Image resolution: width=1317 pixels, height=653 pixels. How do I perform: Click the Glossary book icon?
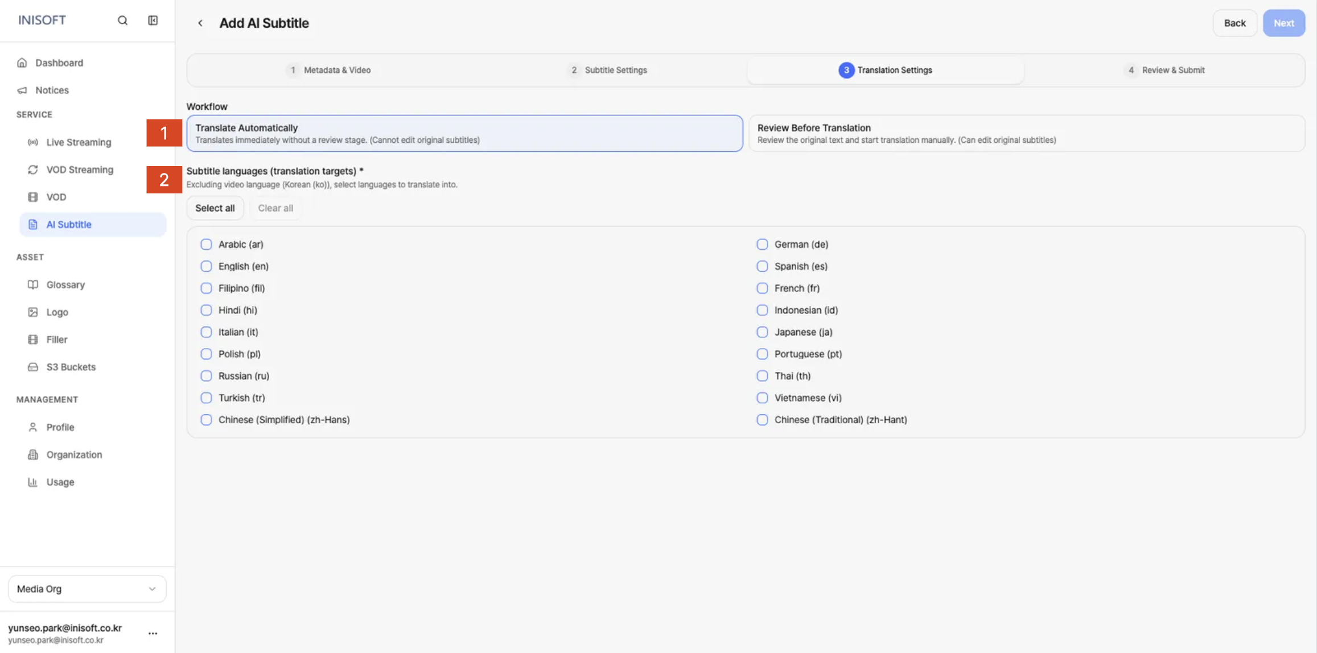33,284
